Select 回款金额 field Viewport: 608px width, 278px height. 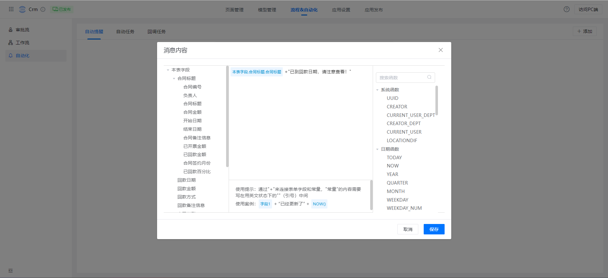pyautogui.click(x=187, y=189)
